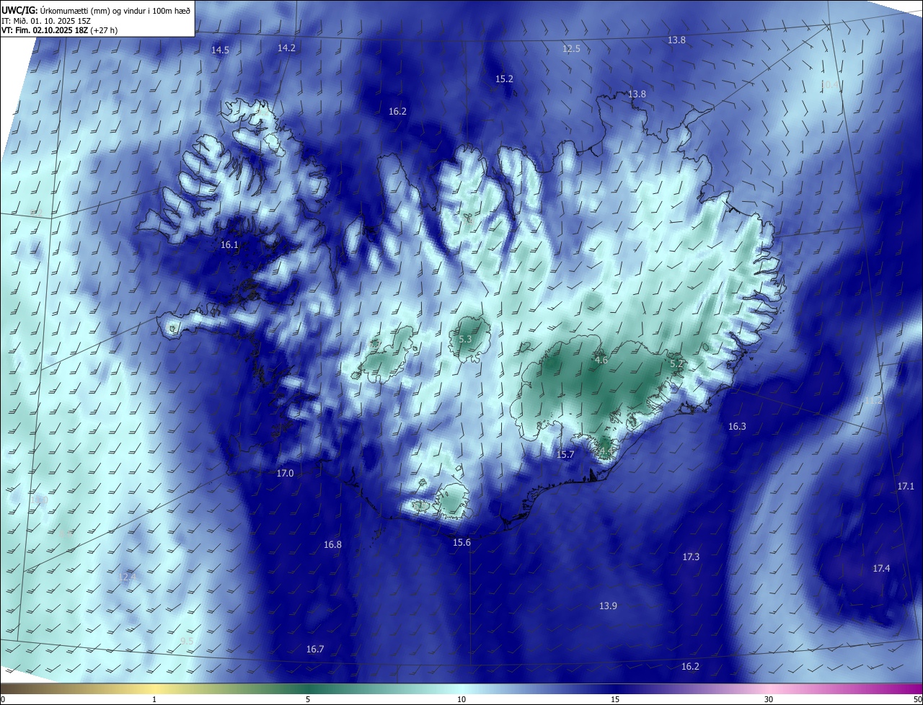The height and width of the screenshot is (705, 923).
Task: Click the 13.9 value label
Action: pyautogui.click(x=608, y=606)
